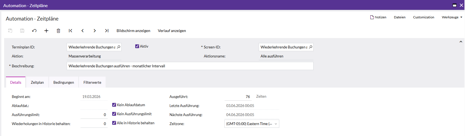Click the Ausführungslimit value field

94,115
